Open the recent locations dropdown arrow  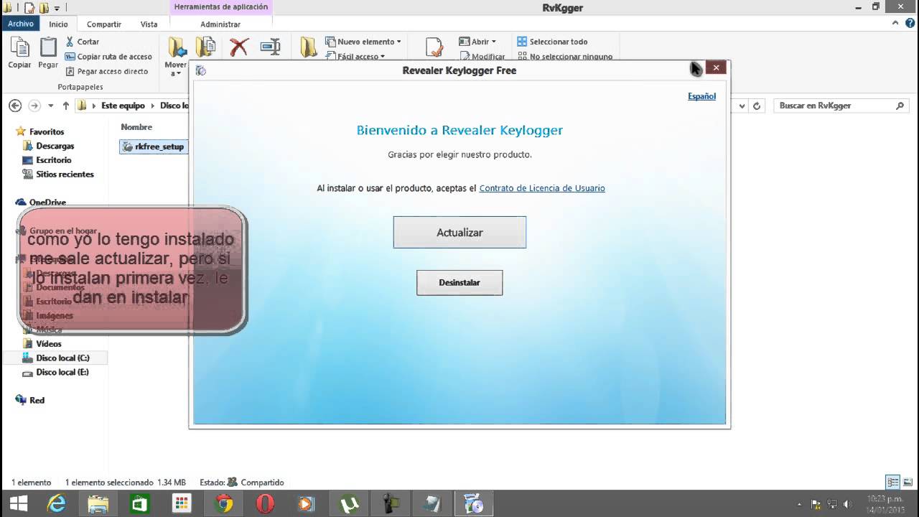[x=51, y=106]
